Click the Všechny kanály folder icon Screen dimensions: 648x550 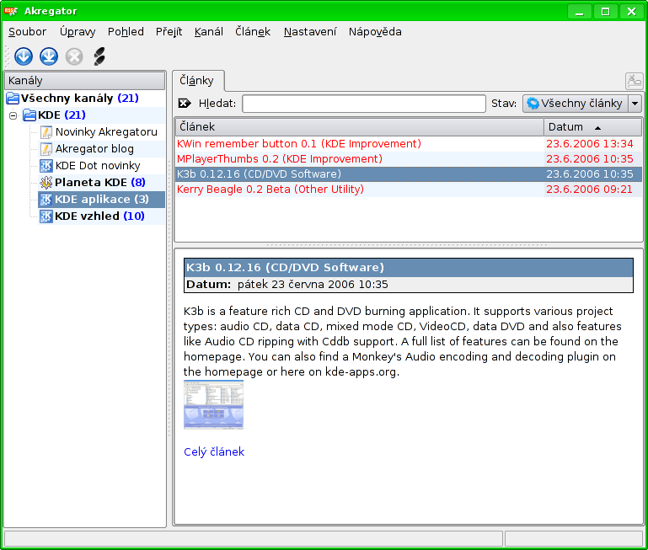(13, 99)
